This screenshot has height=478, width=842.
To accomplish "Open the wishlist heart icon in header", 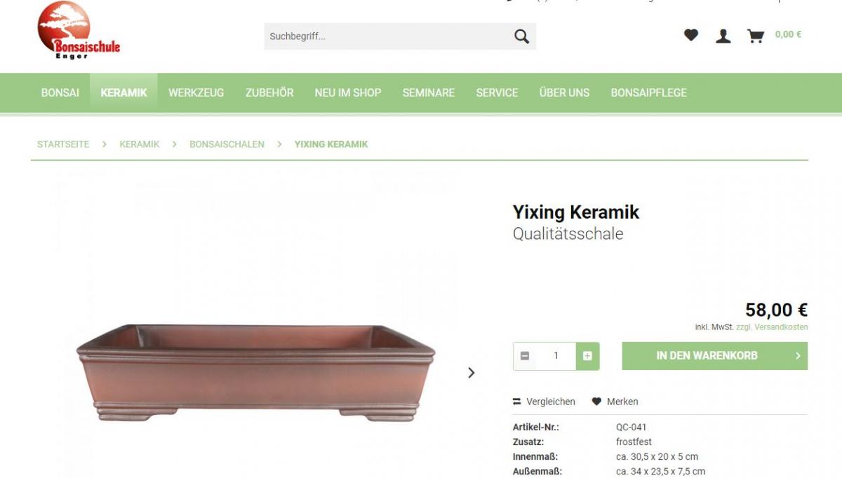I will pos(691,35).
